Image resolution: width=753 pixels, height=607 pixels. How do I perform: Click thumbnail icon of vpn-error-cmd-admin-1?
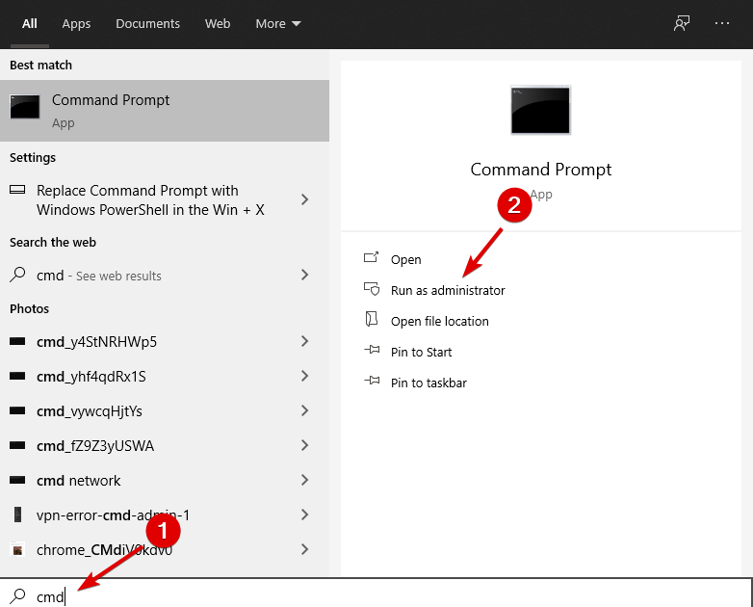[x=17, y=515]
